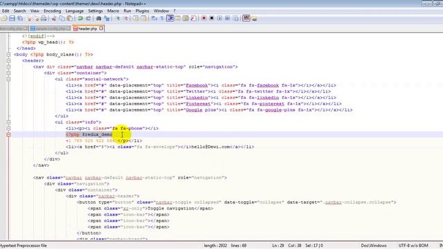Toggle synchronized vertical scrolling
443x249 pixels.
pyautogui.click(x=136, y=19)
